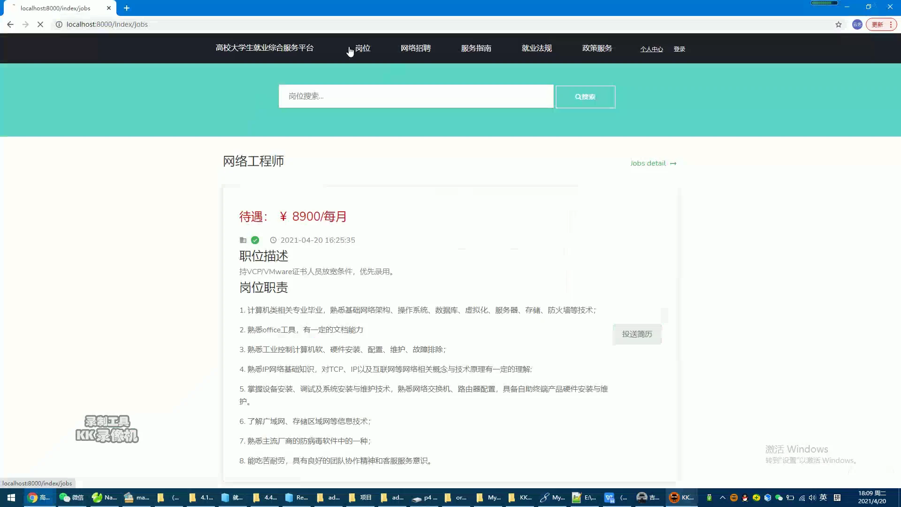This screenshot has height=507, width=901.
Task: Go to 网络招聘 nav item
Action: [x=415, y=48]
